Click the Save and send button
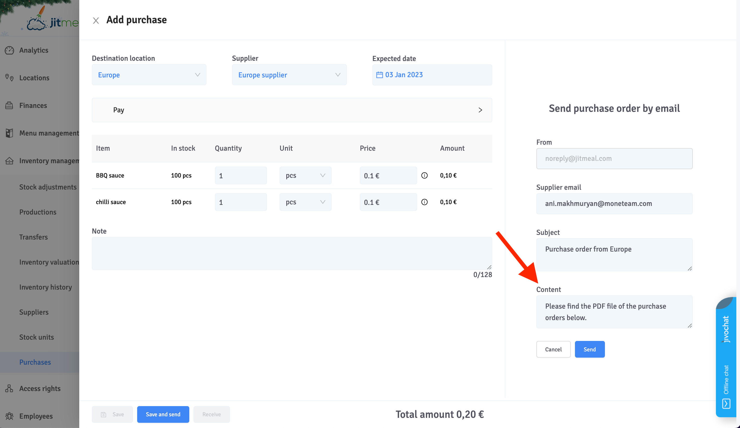 pos(163,414)
